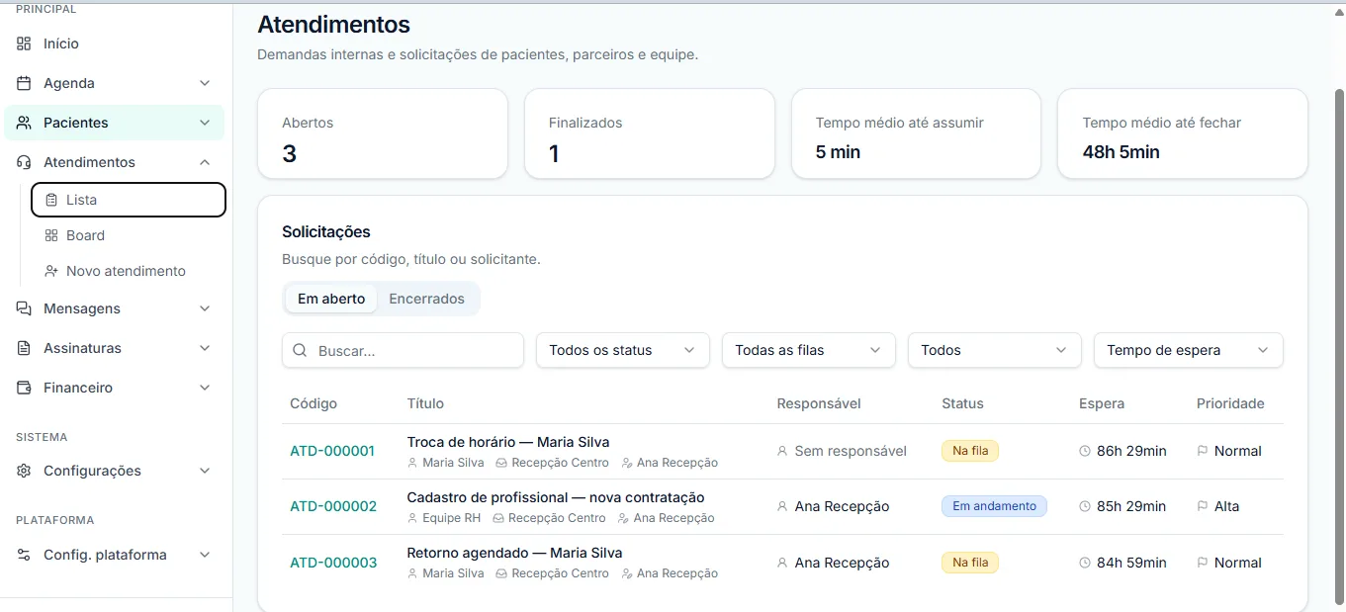The width and height of the screenshot is (1346, 612).
Task: Open ticket ATD-000003 link
Action: click(333, 563)
